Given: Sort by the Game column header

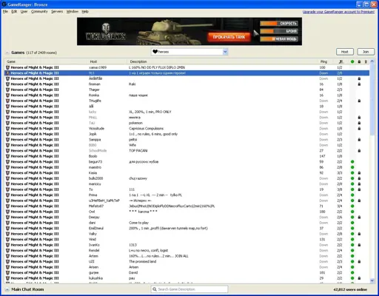Looking at the screenshot, I should pyautogui.click(x=46, y=61).
